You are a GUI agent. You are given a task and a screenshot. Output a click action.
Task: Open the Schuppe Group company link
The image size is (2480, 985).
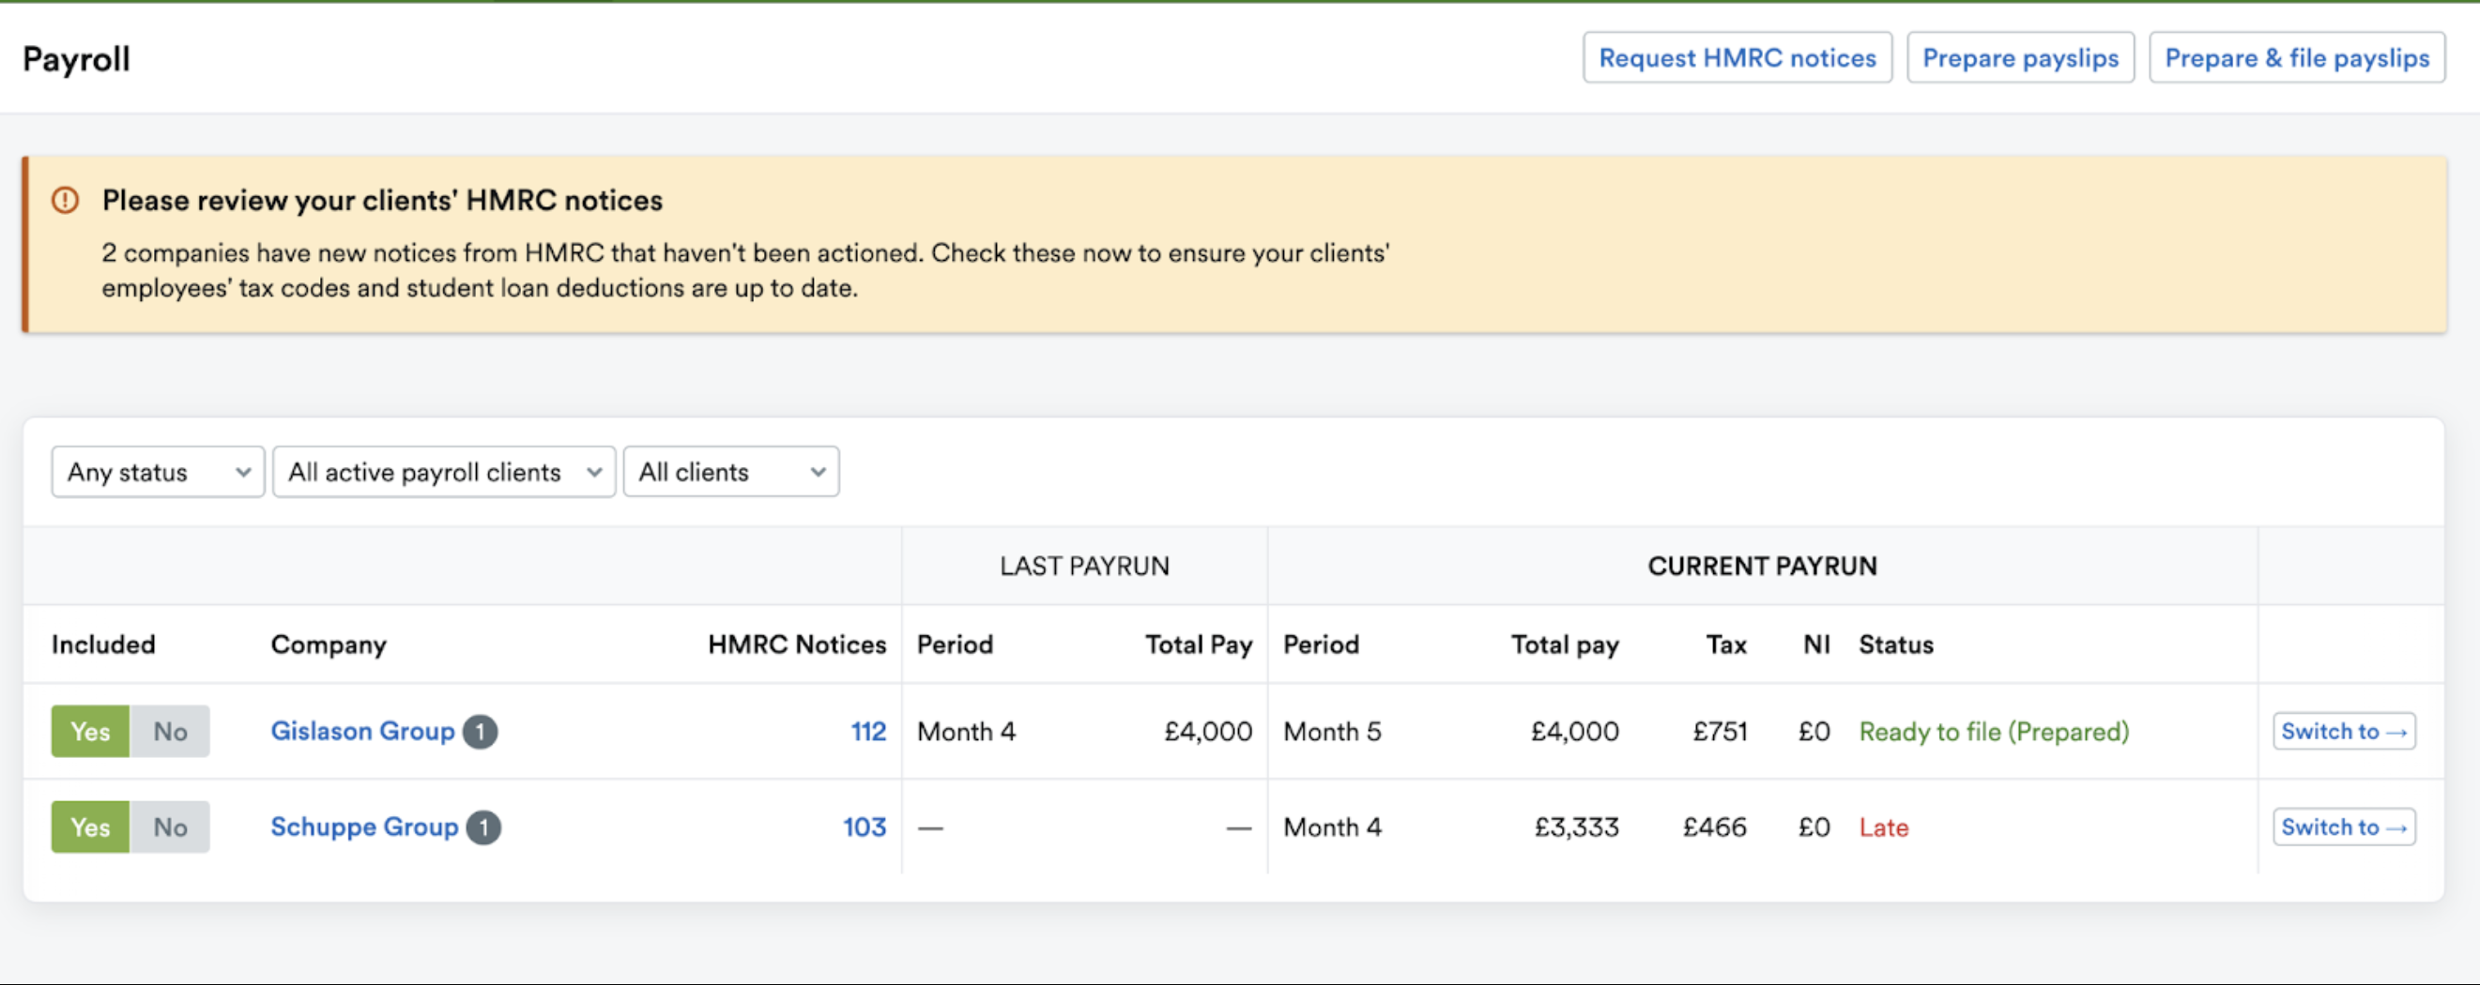(x=364, y=827)
